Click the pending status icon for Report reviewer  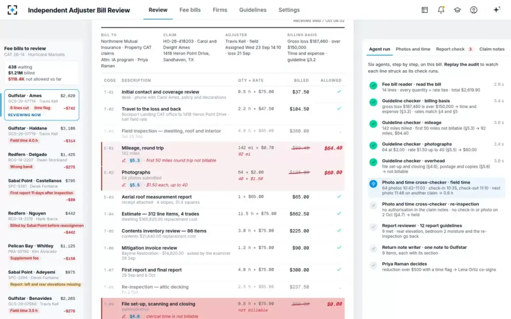[x=373, y=227]
